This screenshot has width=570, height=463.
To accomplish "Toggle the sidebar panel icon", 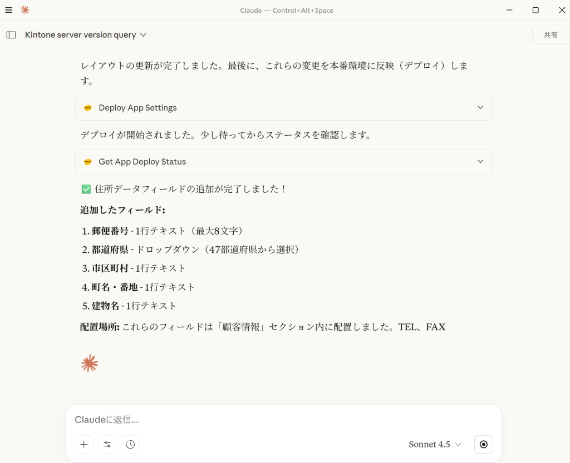I will click(x=11, y=34).
